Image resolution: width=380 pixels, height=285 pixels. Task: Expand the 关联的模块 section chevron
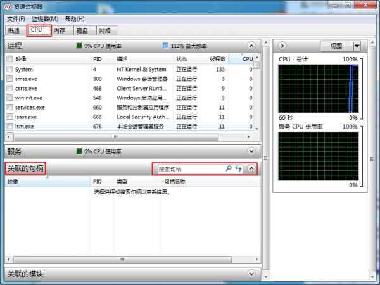point(251,274)
